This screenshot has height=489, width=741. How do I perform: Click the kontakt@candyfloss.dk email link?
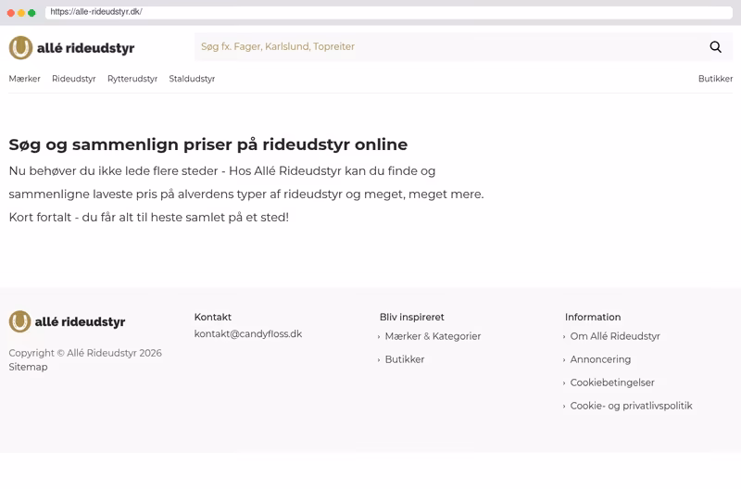[248, 334]
